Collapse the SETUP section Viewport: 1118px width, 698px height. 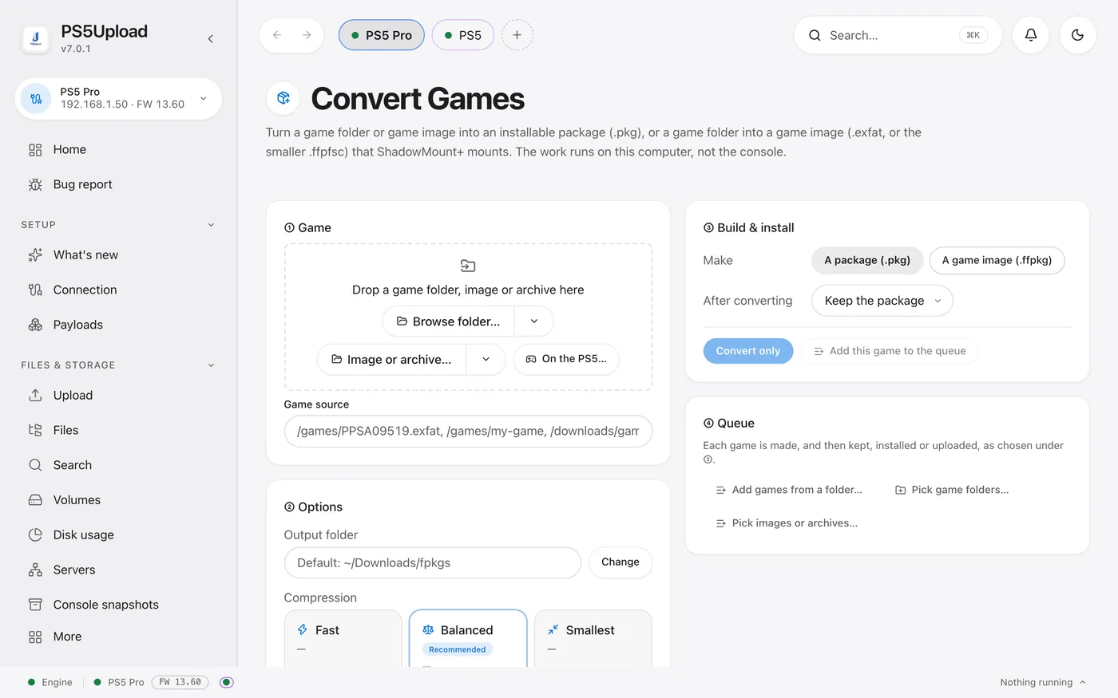[211, 225]
